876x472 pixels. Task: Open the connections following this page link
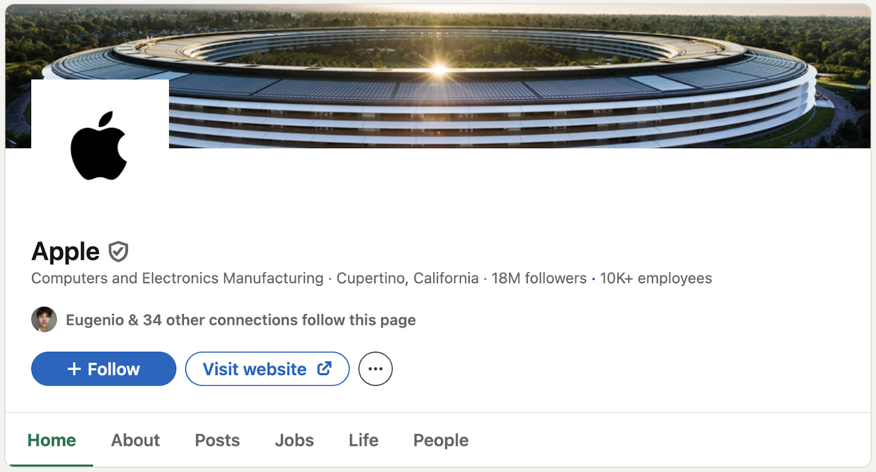241,320
